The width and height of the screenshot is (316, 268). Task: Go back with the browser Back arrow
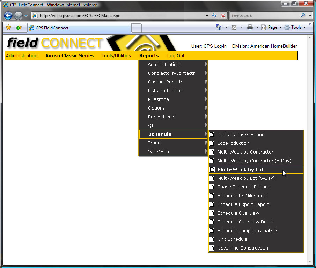point(8,15)
